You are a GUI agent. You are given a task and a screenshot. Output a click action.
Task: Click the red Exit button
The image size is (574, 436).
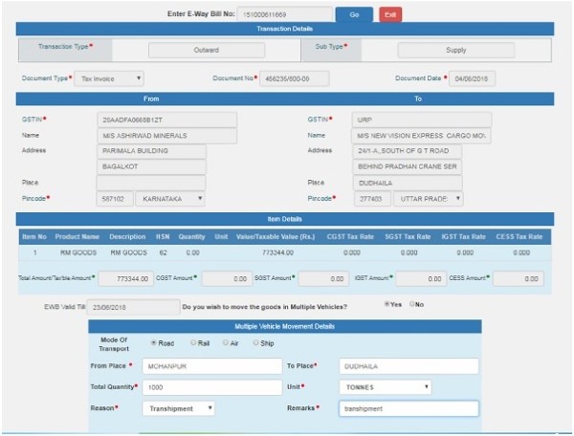coord(390,15)
